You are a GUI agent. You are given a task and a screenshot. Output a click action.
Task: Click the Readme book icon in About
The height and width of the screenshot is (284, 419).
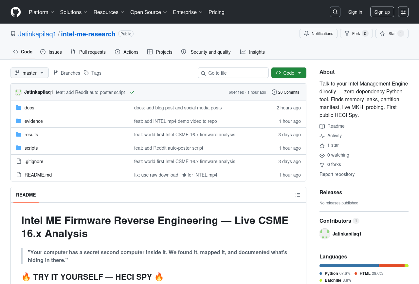coord(322,126)
